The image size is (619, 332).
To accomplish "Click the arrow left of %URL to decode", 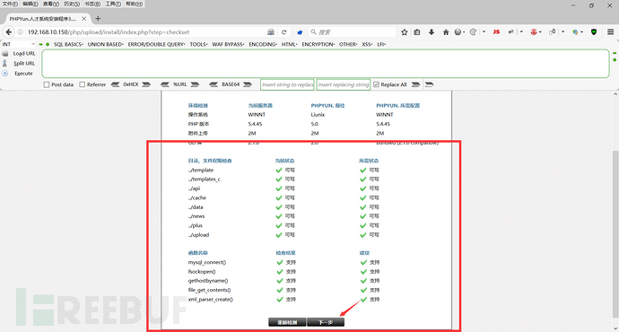I will pos(165,84).
